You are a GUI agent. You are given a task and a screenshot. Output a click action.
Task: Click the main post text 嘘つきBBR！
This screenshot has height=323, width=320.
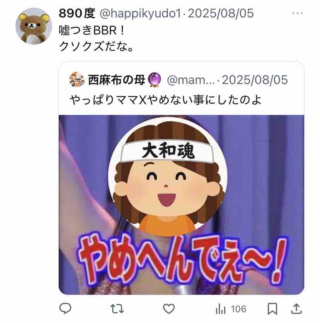[x=92, y=31]
